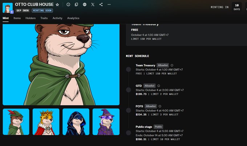Click the large green-cloak otter image
This screenshot has height=146, width=247.
pos(61,65)
